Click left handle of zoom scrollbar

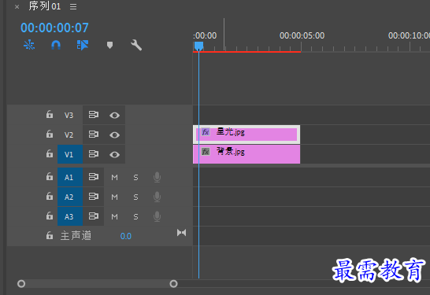pos(21,284)
